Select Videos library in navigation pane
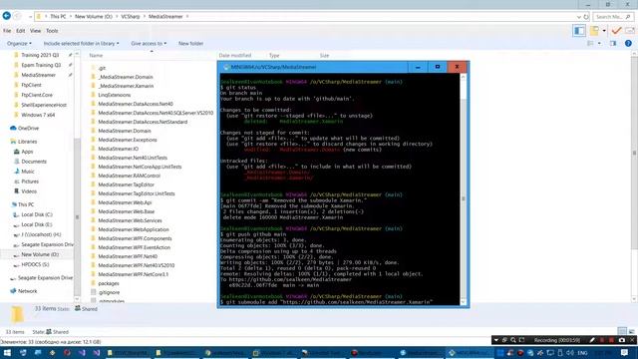The width and height of the screenshot is (638, 359). click(x=29, y=191)
